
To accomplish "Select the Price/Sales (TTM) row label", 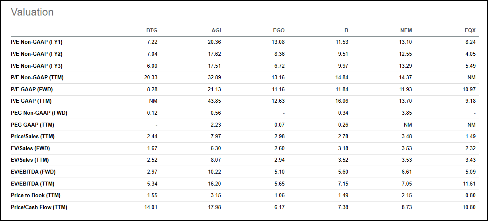I will pos(33,137).
